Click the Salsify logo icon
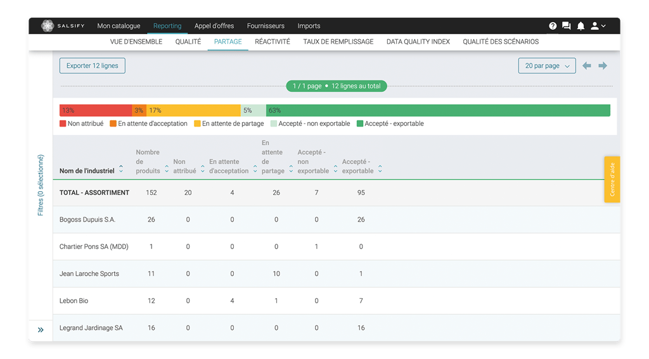Viewport: 649px width, 359px height. 48,25
